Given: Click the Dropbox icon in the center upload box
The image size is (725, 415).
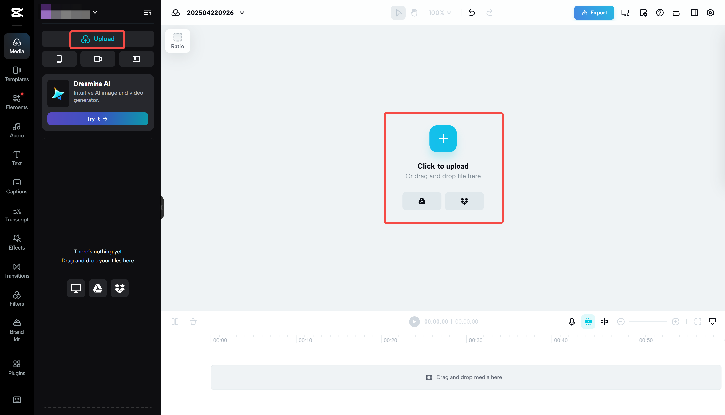Looking at the screenshot, I should (464, 201).
